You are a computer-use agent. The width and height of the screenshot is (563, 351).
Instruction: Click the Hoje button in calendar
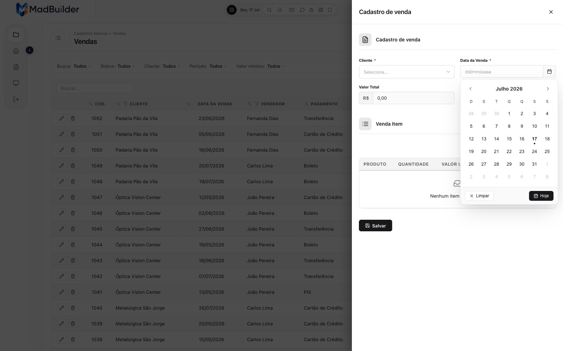(541, 196)
